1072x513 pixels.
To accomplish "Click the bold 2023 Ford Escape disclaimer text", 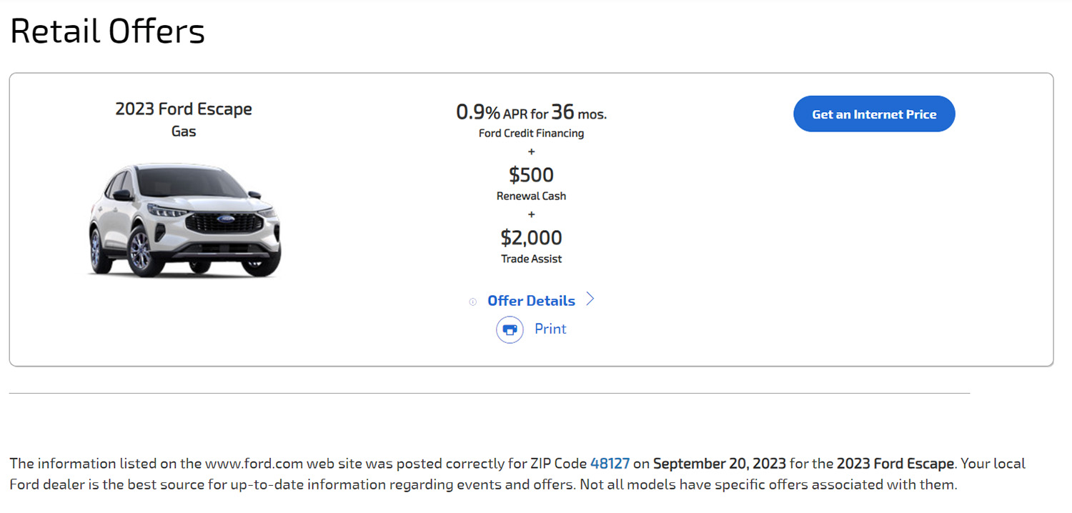I will click(x=895, y=463).
